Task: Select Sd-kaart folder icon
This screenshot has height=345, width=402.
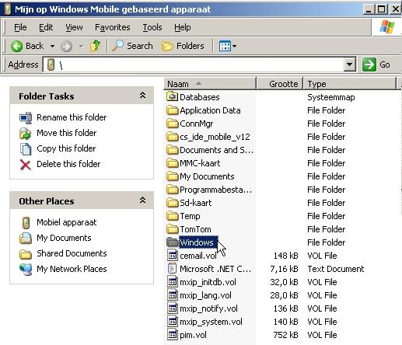Action: click(x=172, y=203)
